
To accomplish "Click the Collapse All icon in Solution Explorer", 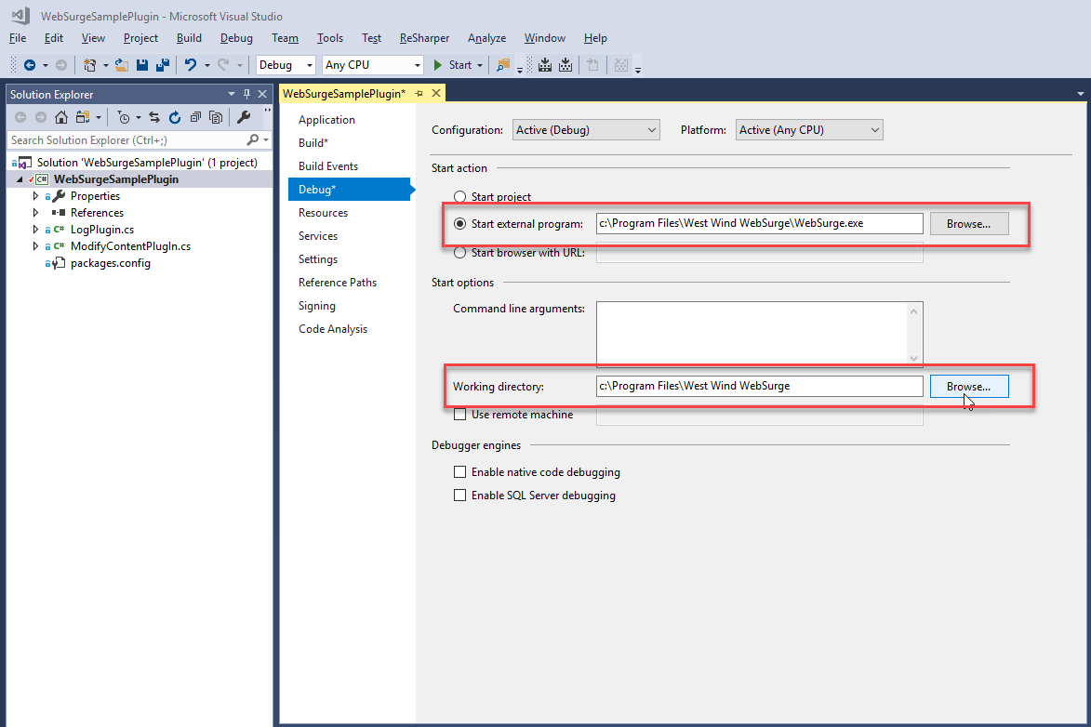I will coord(195,117).
